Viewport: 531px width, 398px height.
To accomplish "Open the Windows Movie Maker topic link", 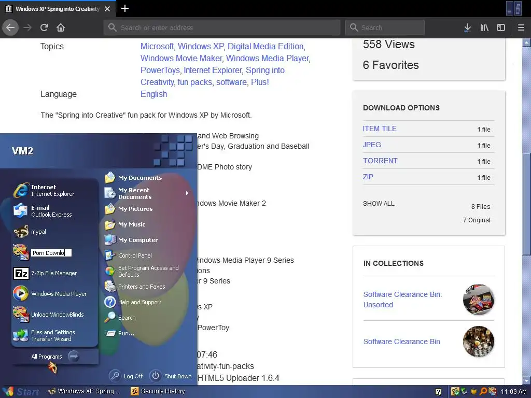I will [x=181, y=58].
